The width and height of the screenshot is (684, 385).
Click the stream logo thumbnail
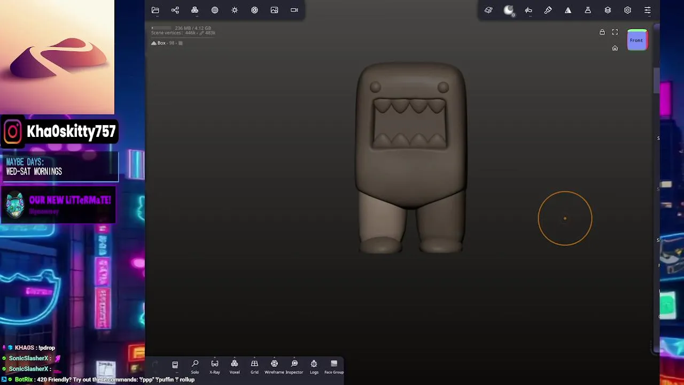57,57
